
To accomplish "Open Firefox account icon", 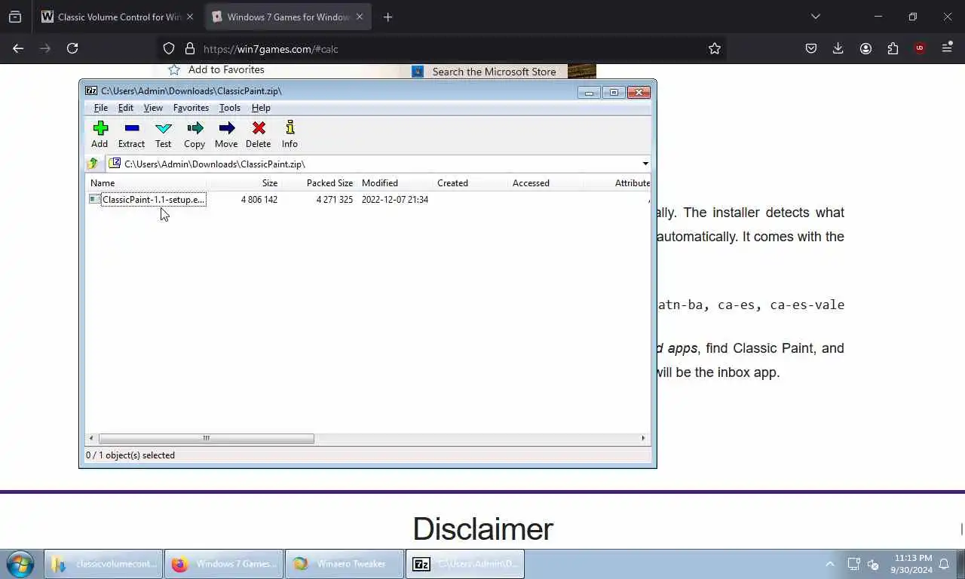I will pos(865,48).
